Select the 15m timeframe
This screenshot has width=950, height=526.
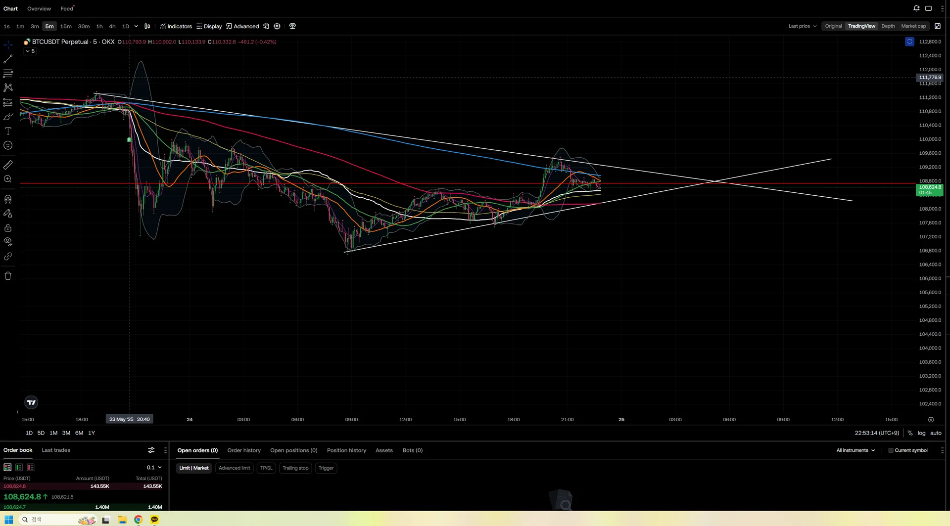66,26
